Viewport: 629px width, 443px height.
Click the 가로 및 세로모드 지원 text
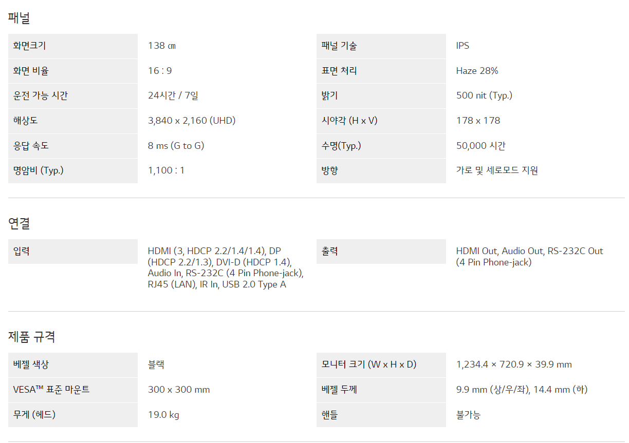[497, 170]
